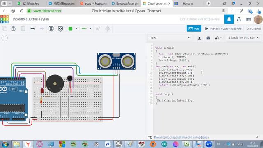Zoom to fit the circuit
The height and width of the screenshot is (148, 263).
pos(5,38)
